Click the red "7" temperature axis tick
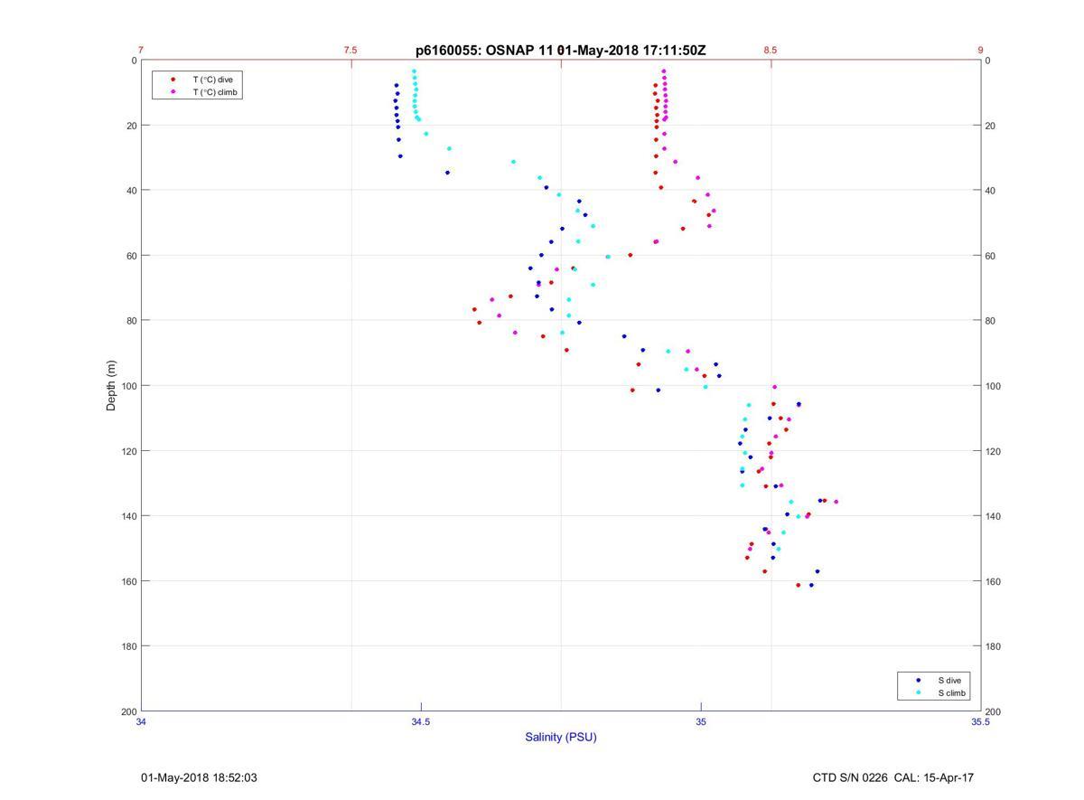1084x800 pixels. [141, 51]
